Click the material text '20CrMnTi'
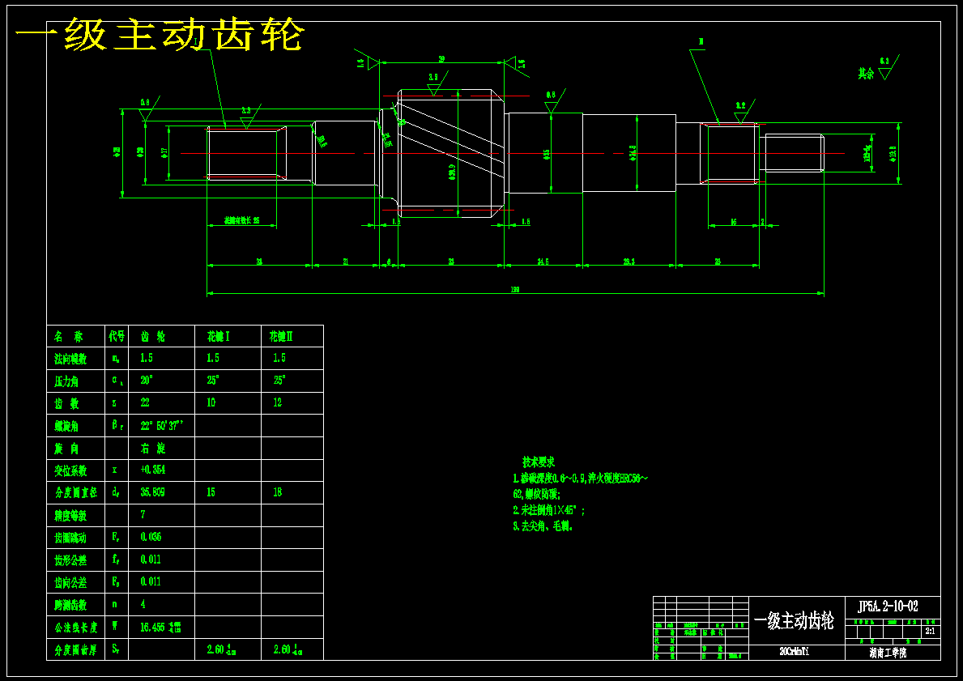The width and height of the screenshot is (963, 681). (795, 653)
